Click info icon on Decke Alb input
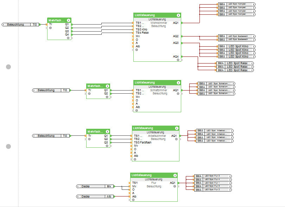This screenshot has width=285, height=207. coord(78,196)
